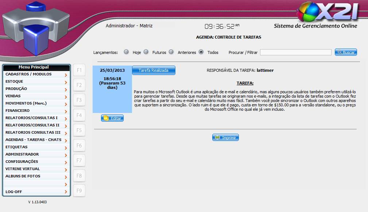Click the Imprimir button

[x=225, y=138]
